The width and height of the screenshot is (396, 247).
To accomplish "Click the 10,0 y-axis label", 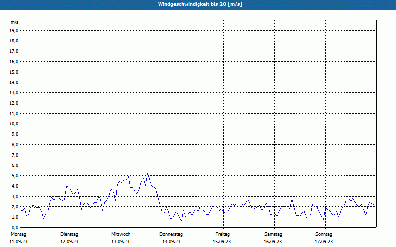I will pyautogui.click(x=14, y=124).
